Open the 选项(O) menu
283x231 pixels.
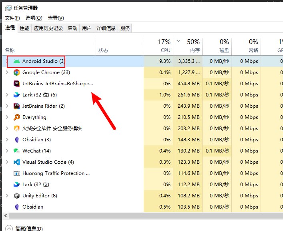pos(34,18)
